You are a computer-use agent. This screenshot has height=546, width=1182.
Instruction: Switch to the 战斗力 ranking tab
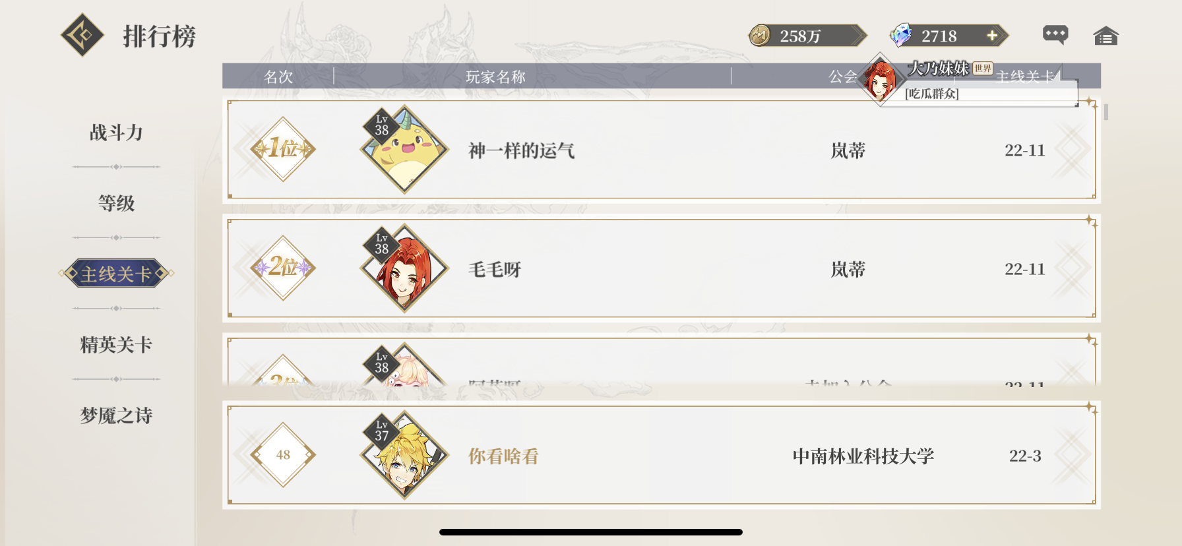(x=116, y=133)
